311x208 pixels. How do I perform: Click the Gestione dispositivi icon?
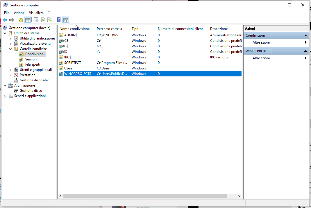tap(16, 80)
